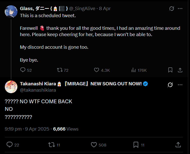This screenshot has height=154, width=190.
Task: Open Takanashi Kiara's profile avatar
Action: [11, 87]
